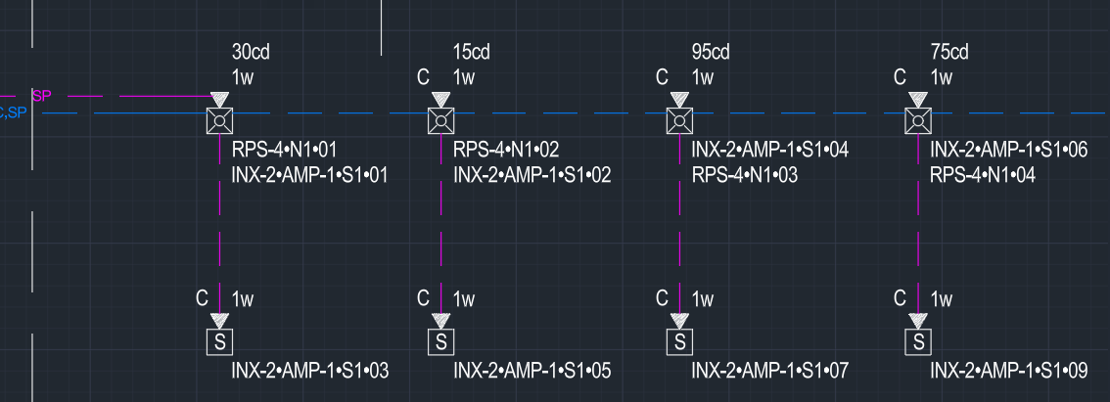This screenshot has height=402, width=1110.
Task: Select the 1w label above the S1•05 speaker
Action: click(x=464, y=299)
